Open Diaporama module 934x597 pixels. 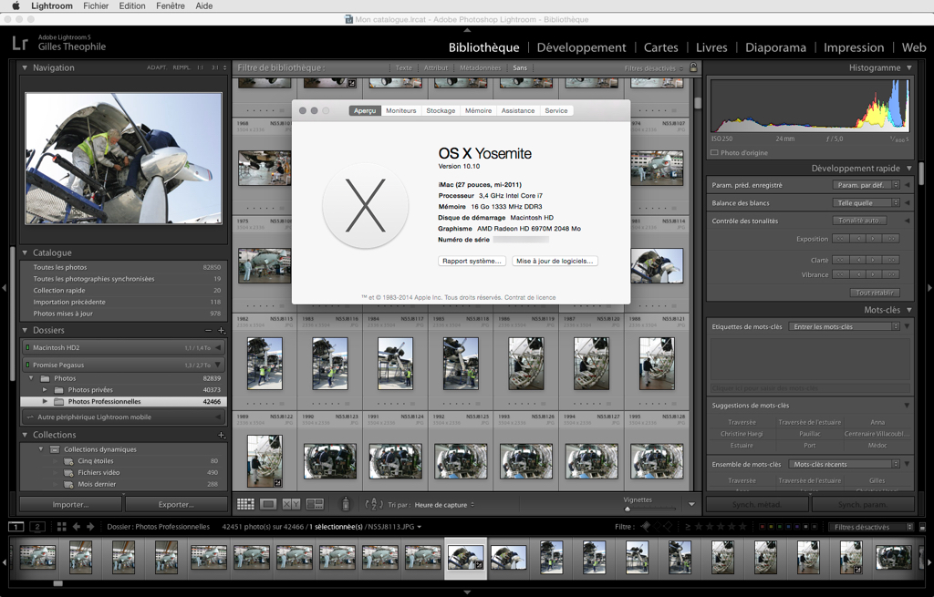tap(775, 47)
